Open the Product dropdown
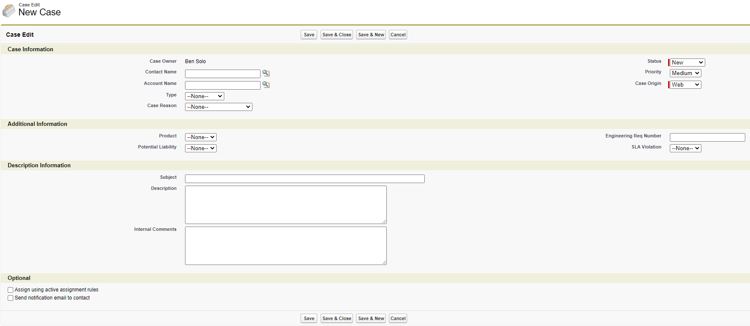The image size is (750, 326). (x=200, y=137)
